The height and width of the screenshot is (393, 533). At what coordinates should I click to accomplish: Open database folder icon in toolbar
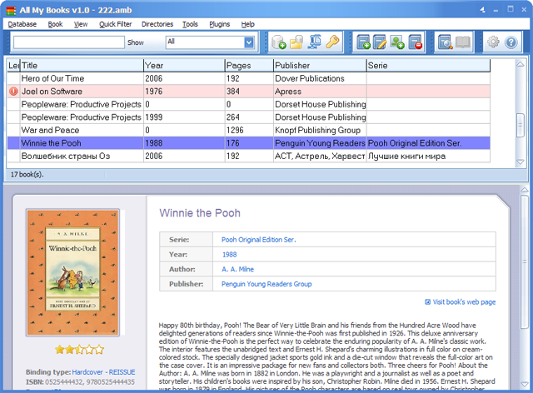tap(296, 42)
